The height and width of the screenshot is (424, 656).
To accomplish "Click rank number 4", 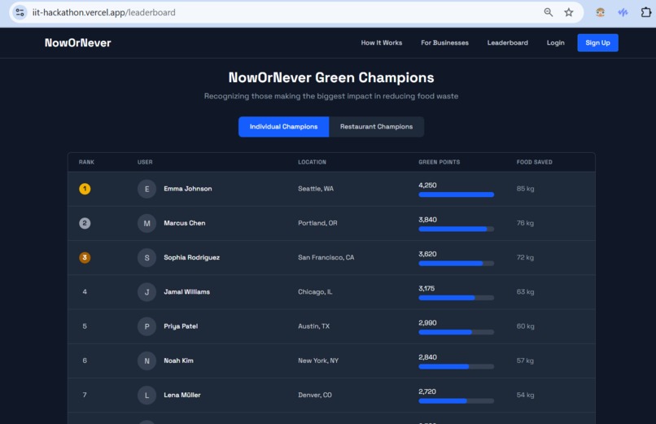I will (85, 292).
